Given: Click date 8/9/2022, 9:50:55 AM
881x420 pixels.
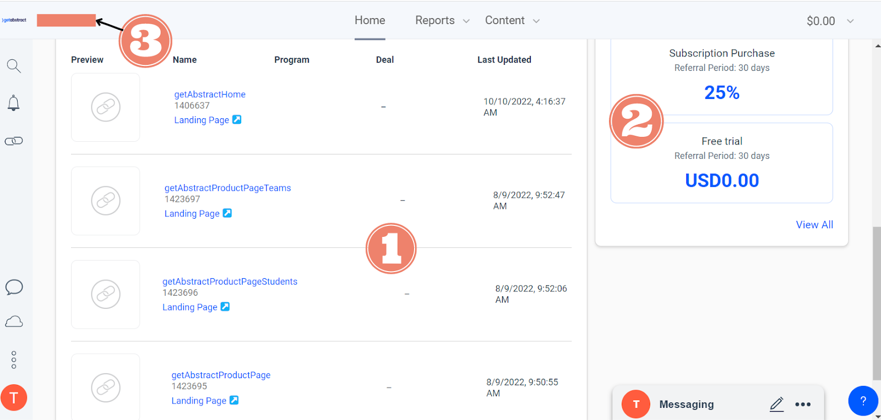Looking at the screenshot, I should 522,387.
